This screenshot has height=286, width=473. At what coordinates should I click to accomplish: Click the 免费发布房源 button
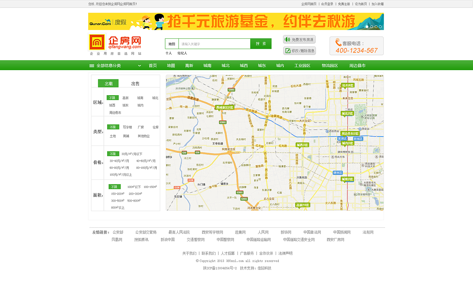pos(299,39)
